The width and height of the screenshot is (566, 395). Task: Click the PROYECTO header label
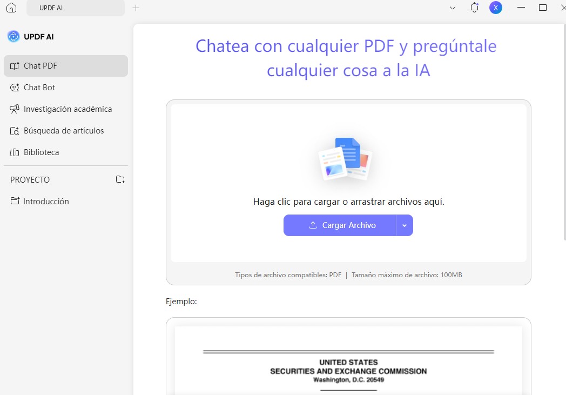coord(30,180)
